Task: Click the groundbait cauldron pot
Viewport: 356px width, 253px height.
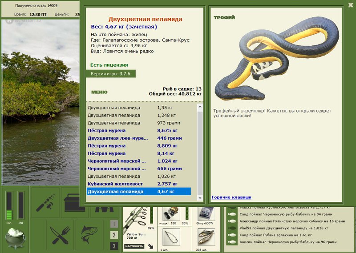Action: [15, 238]
